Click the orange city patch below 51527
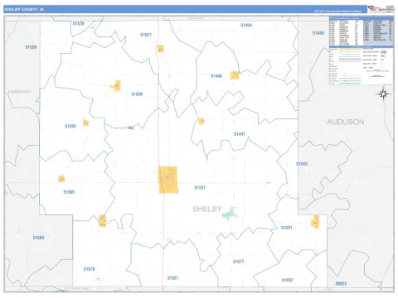Image resolution: width=398 pixels, height=298 pixels. [x=161, y=49]
